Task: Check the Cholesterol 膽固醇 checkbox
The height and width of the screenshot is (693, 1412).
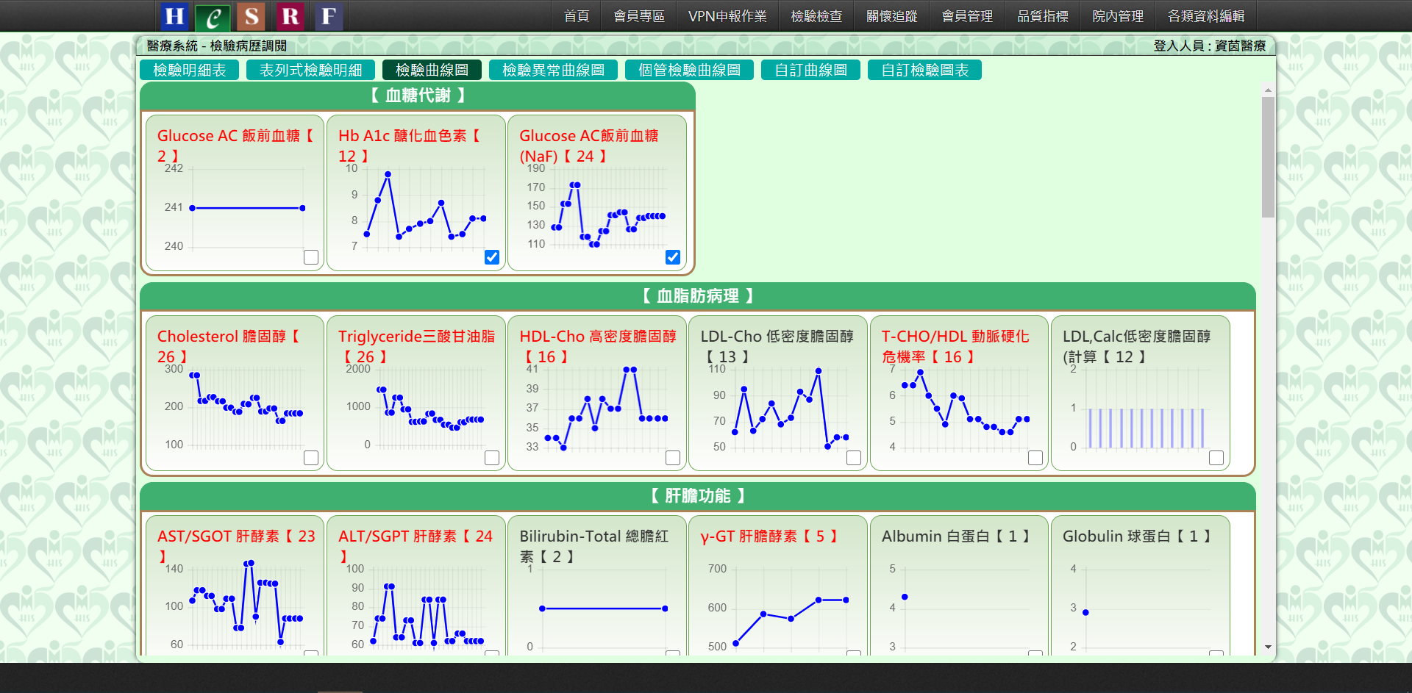Action: click(311, 458)
